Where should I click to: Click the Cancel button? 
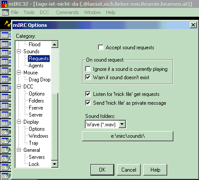coord(129,170)
